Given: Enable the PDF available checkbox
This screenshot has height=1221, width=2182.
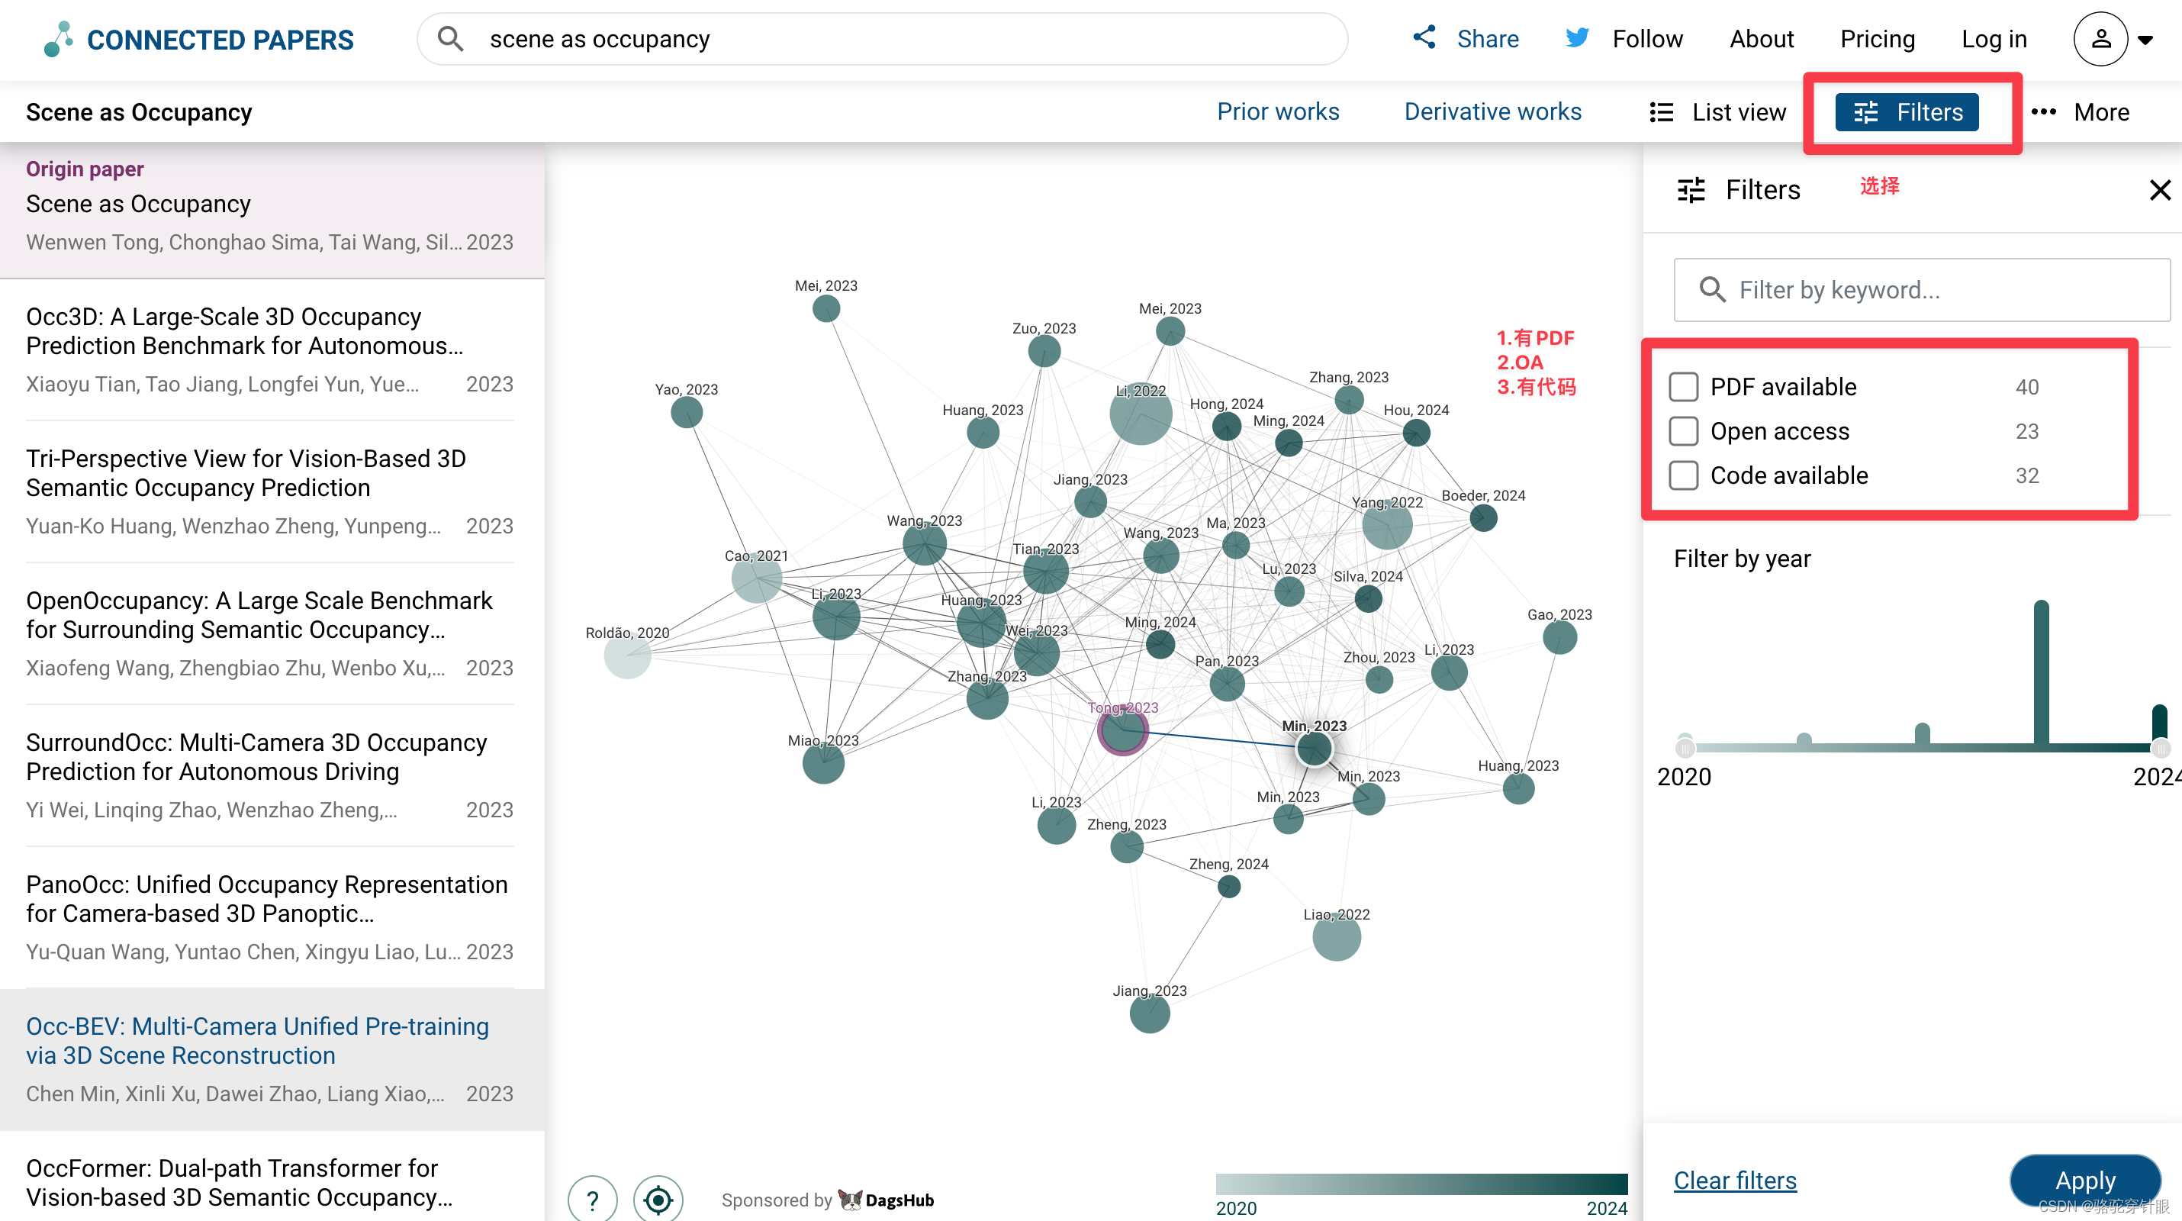Looking at the screenshot, I should point(1683,387).
